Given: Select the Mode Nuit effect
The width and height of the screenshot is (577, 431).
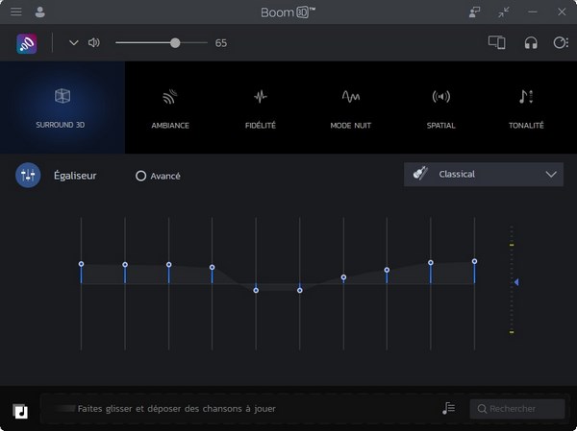Looking at the screenshot, I should click(x=350, y=108).
